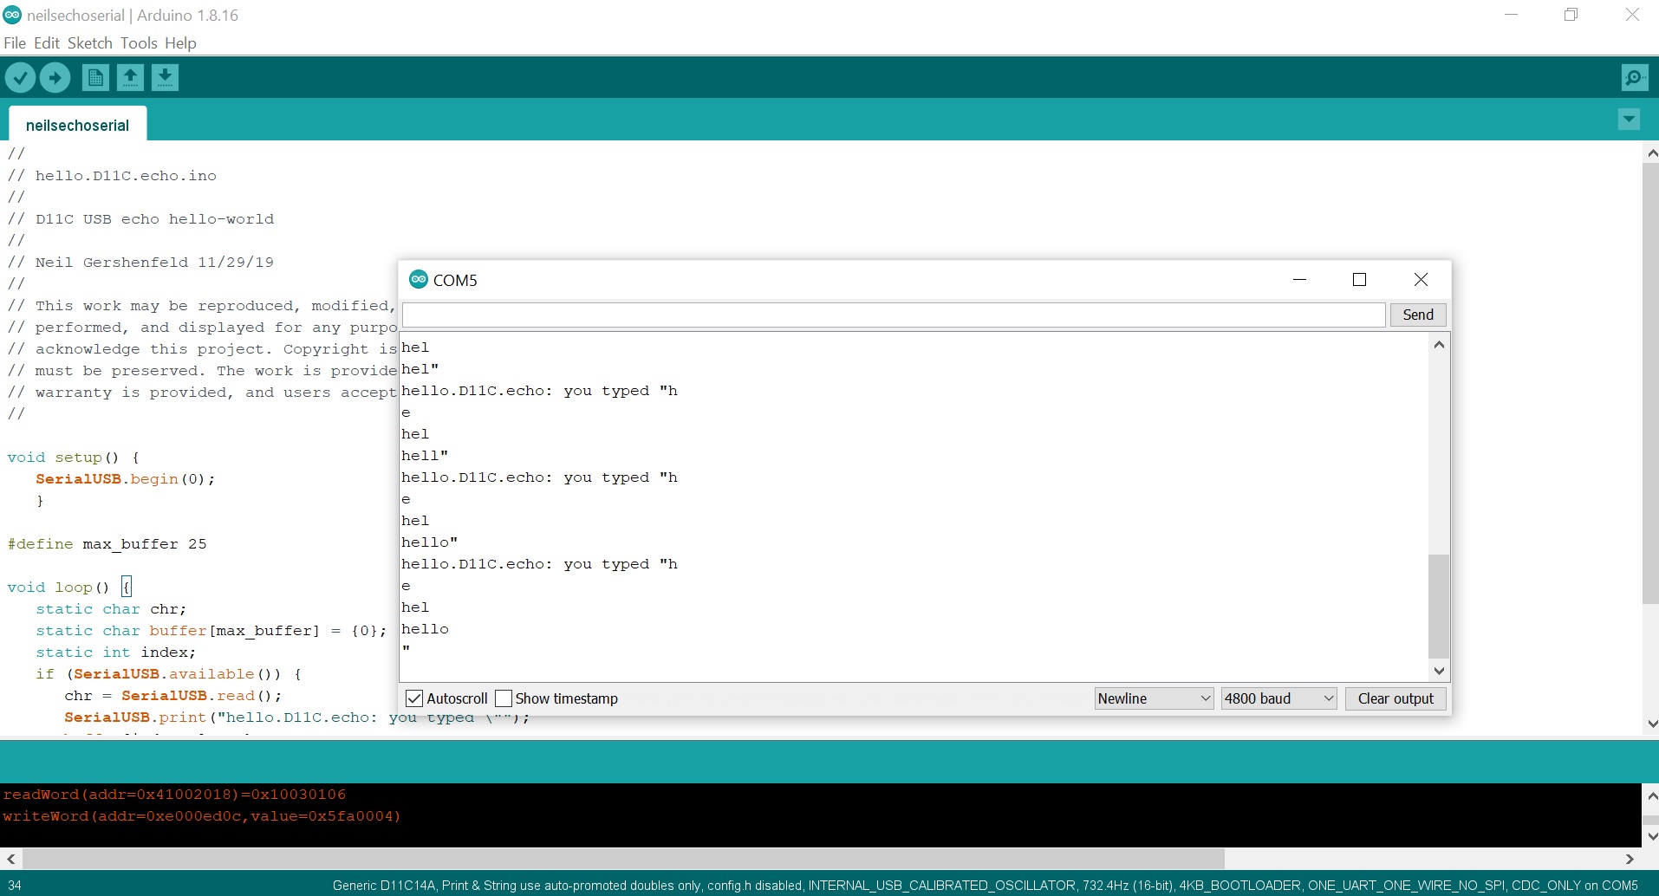
Task: Click the Verify sketch checkmark icon
Action: coord(20,78)
